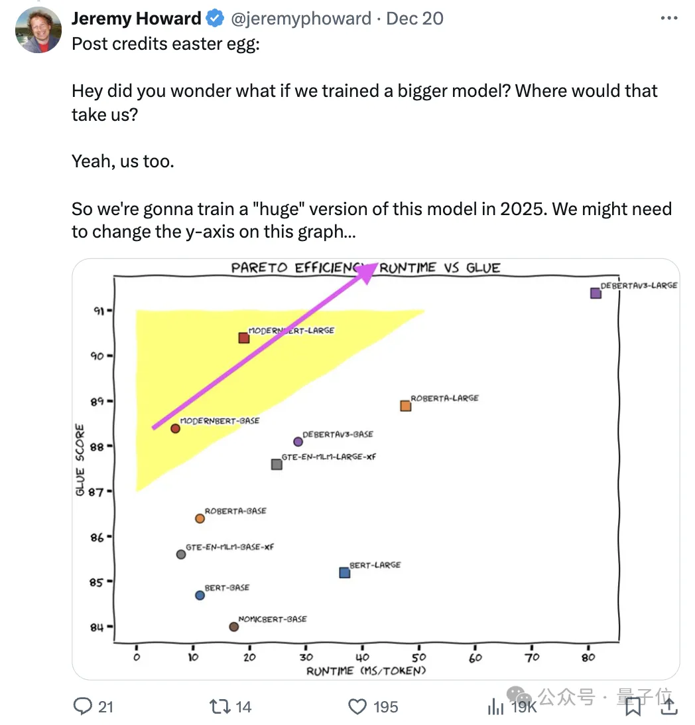
Task: Like the tweet with the heart icon
Action: coord(357,706)
